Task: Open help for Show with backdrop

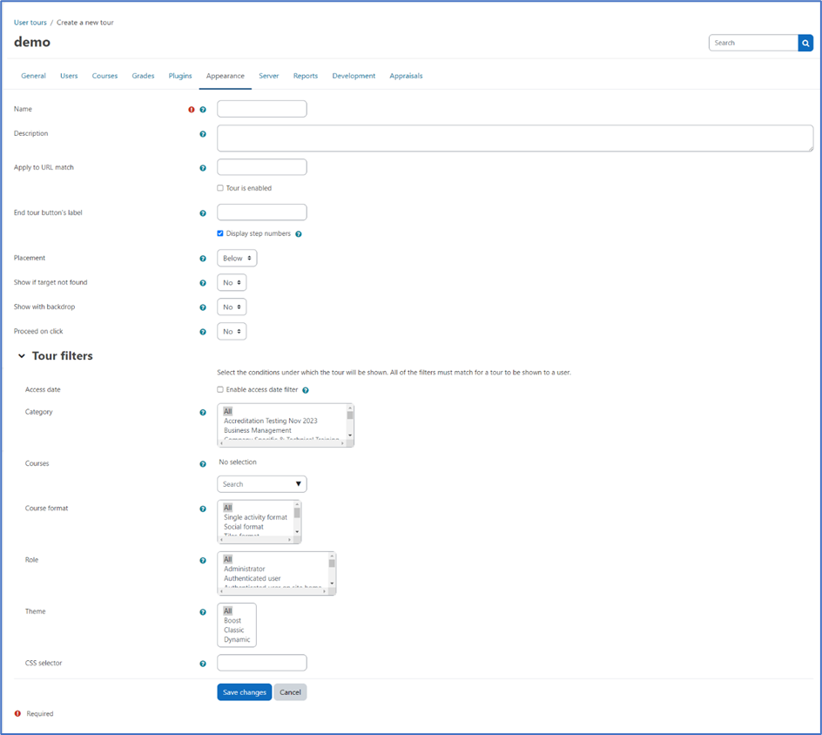Action: point(203,307)
